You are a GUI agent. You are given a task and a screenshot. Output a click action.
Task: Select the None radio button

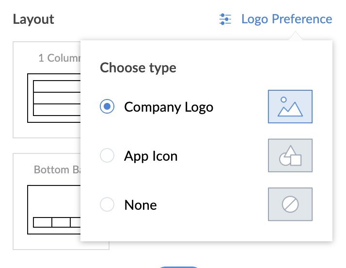coord(107,205)
